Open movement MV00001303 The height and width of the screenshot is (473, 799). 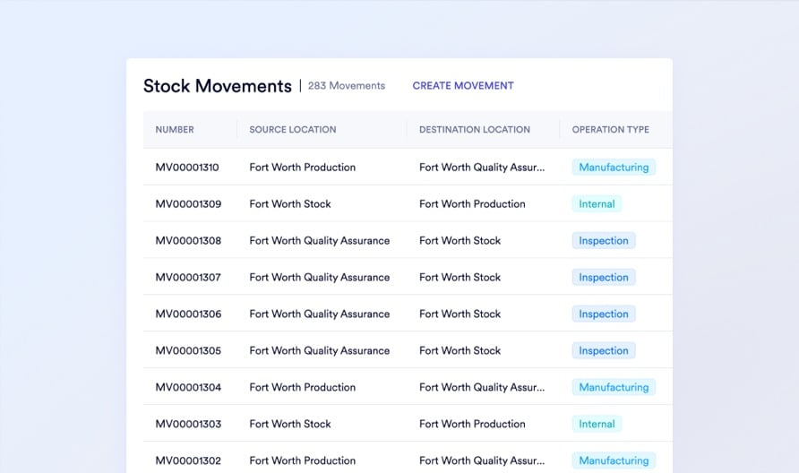tap(188, 424)
